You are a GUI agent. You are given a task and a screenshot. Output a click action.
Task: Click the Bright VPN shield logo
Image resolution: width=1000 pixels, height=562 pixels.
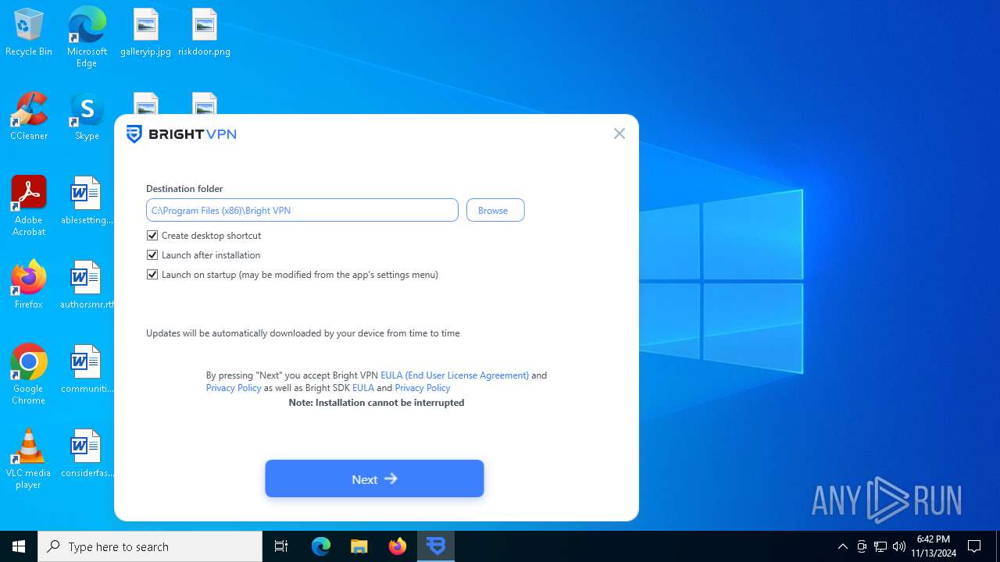[x=134, y=134]
